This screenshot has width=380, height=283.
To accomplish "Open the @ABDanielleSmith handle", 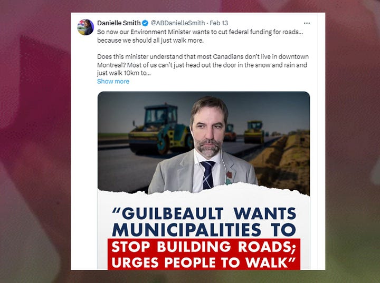I will click(x=178, y=23).
